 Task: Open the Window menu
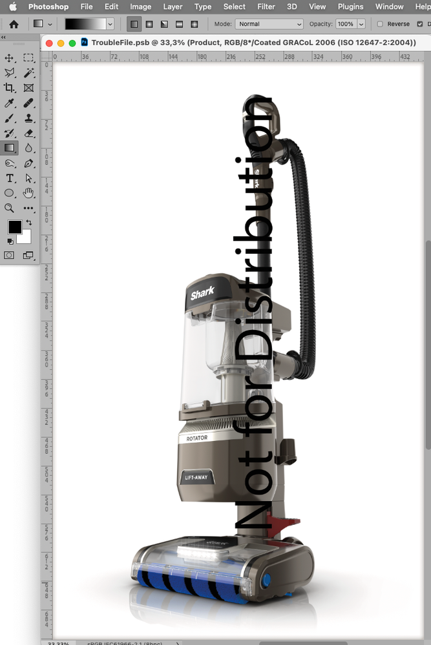tap(389, 6)
